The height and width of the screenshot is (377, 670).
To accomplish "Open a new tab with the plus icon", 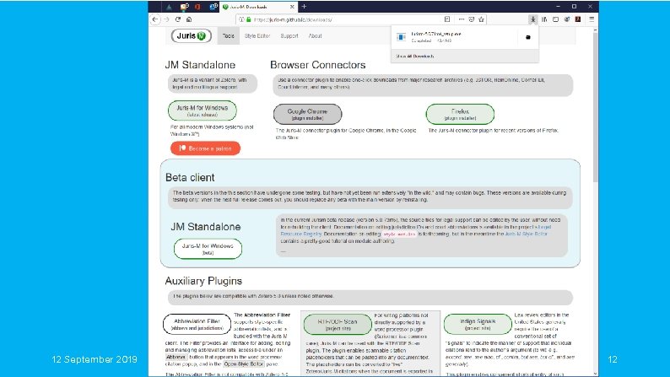I will pos(305,7).
